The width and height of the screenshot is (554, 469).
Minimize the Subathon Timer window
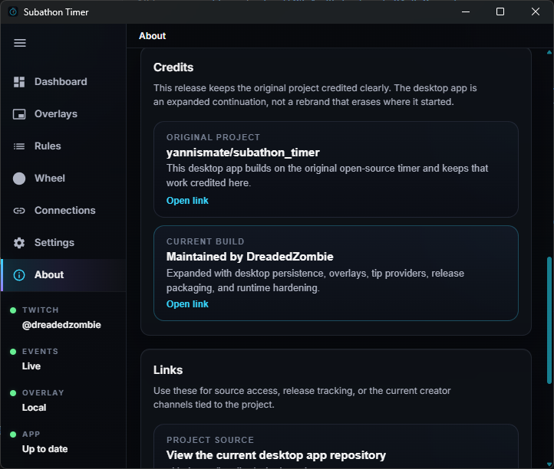click(466, 12)
